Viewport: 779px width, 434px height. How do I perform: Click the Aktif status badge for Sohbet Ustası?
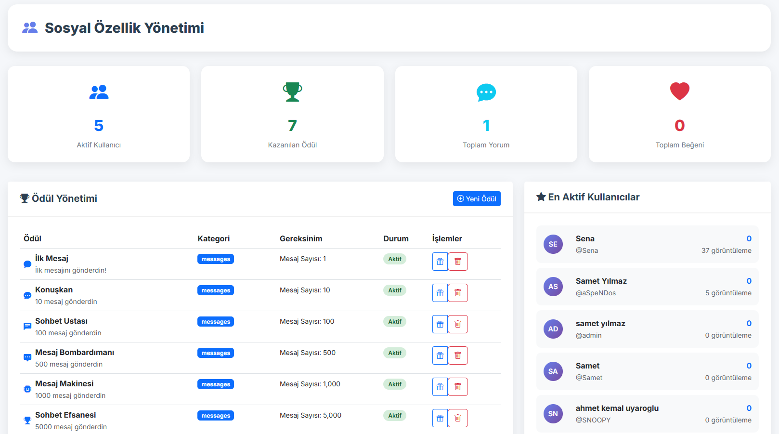point(394,322)
